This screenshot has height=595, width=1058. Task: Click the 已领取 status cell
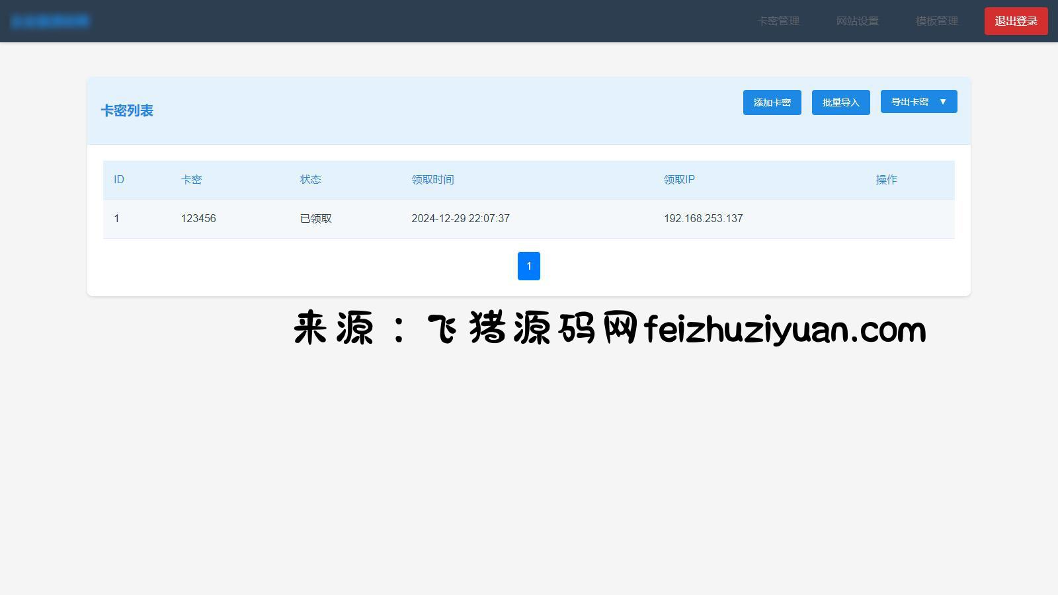pos(315,219)
